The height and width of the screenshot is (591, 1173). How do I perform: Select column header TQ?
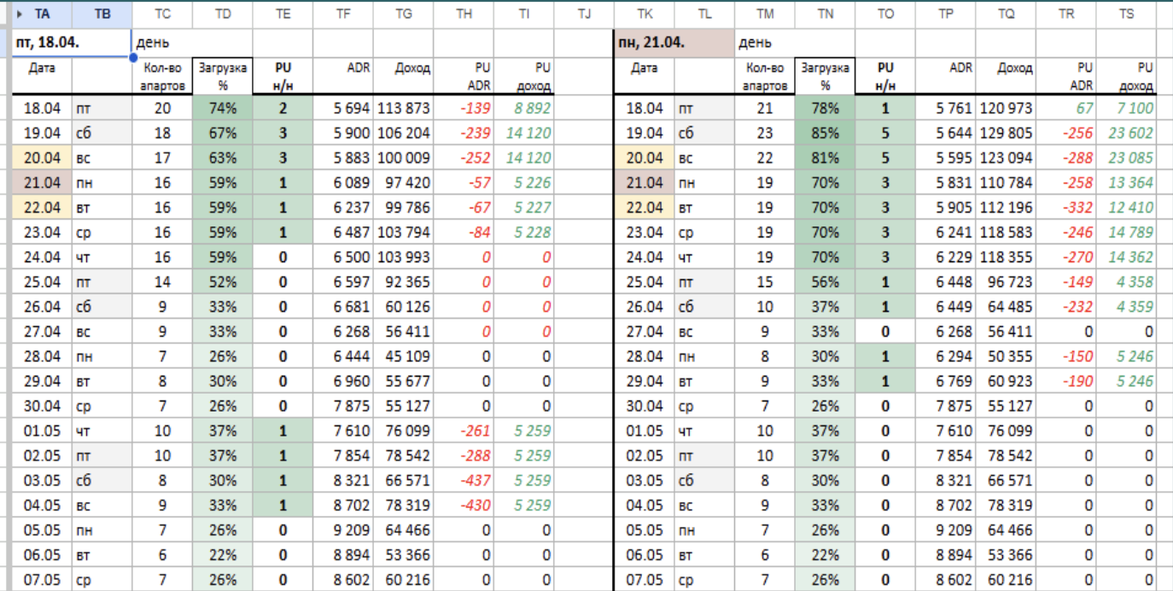coord(1006,14)
